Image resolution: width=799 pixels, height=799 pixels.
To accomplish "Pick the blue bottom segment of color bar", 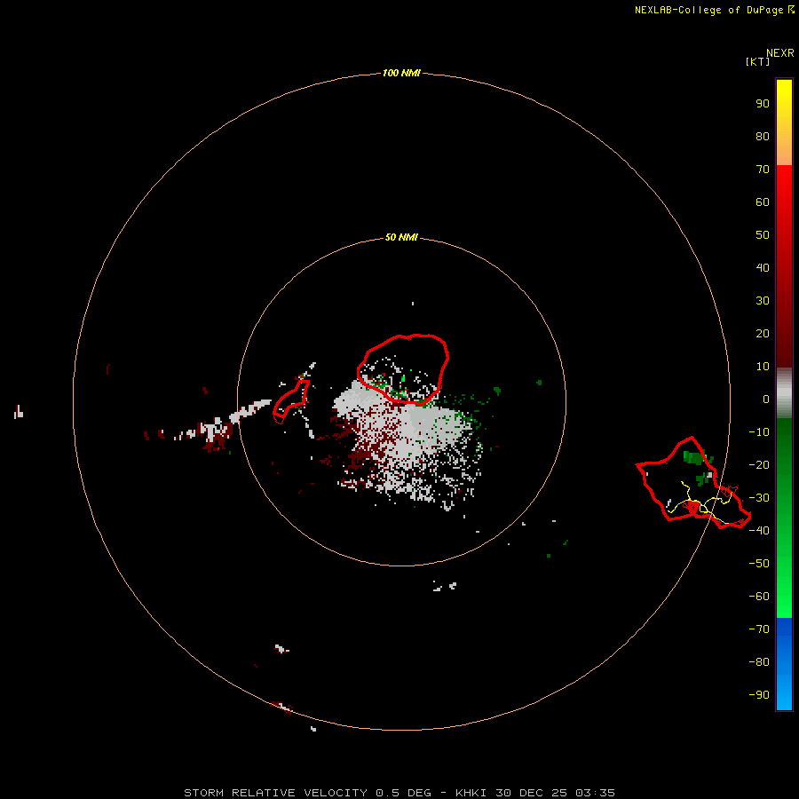I will coord(784,664).
